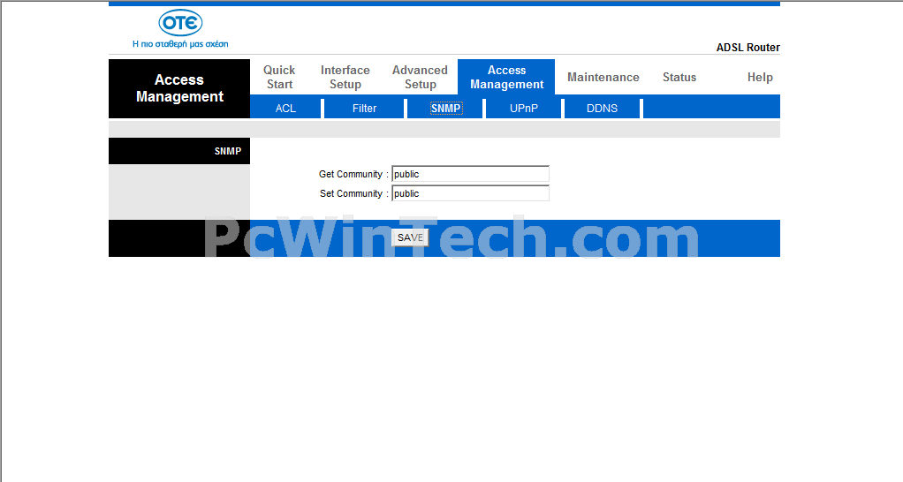Select the SNMP submenu

(x=445, y=108)
